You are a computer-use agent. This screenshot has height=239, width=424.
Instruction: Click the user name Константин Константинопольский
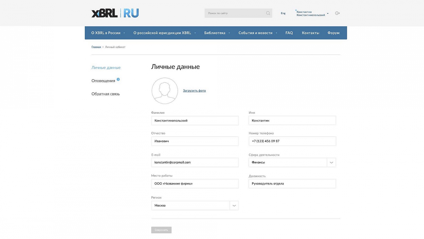pos(311,13)
